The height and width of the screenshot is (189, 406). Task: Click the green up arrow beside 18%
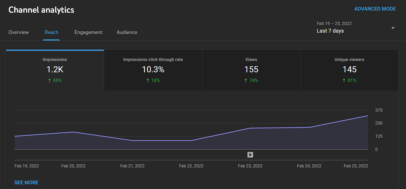coord(148,81)
